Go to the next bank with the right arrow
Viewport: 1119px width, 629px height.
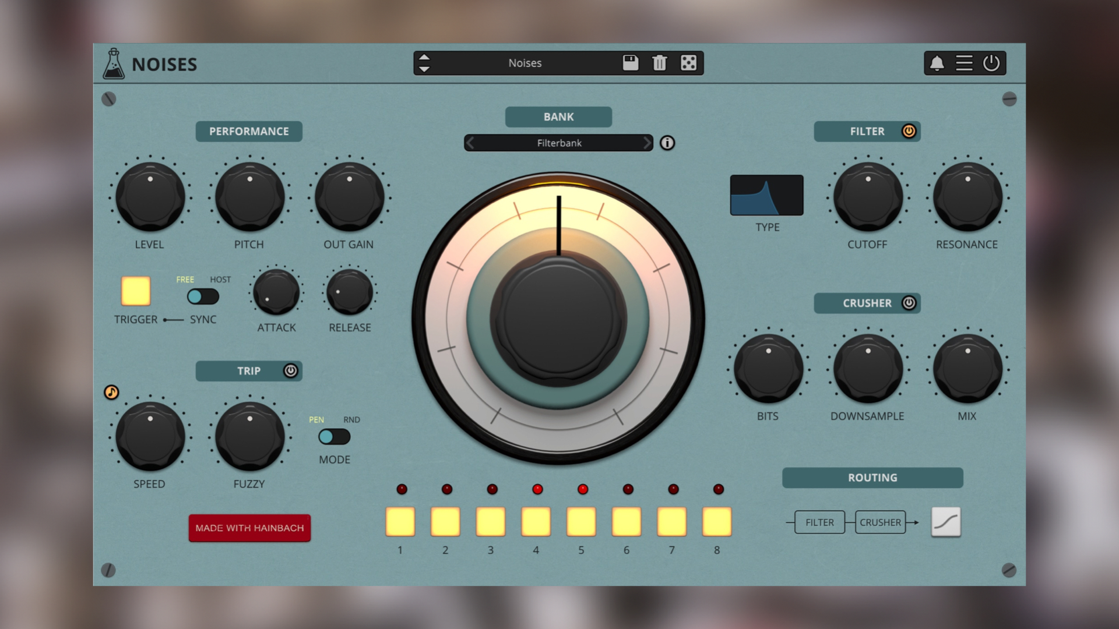click(647, 143)
